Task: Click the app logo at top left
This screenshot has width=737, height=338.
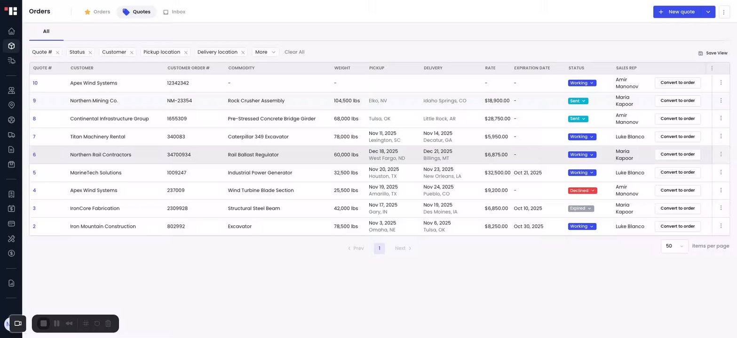Action: point(11,11)
